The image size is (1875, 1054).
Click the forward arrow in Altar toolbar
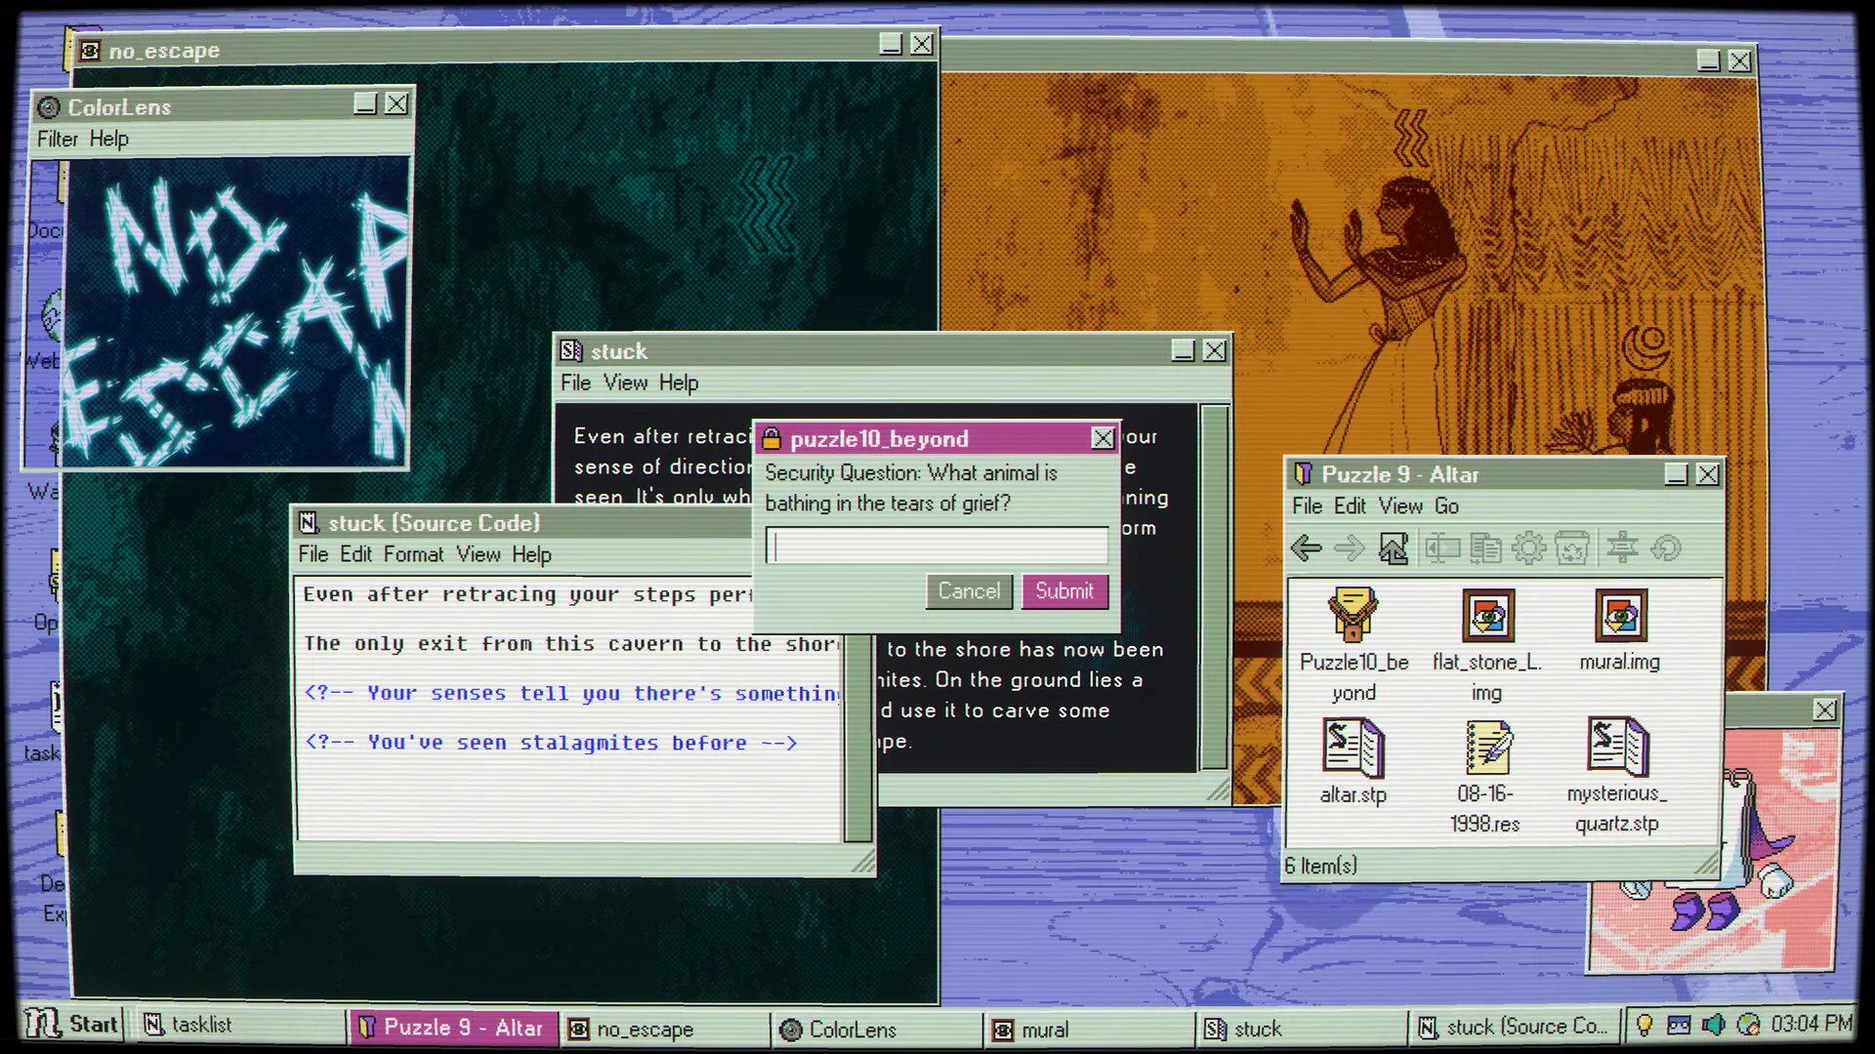pyautogui.click(x=1349, y=548)
